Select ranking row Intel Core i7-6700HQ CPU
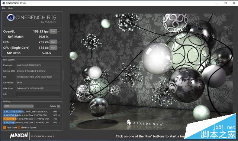The image size is (238, 141). tap(30, 122)
